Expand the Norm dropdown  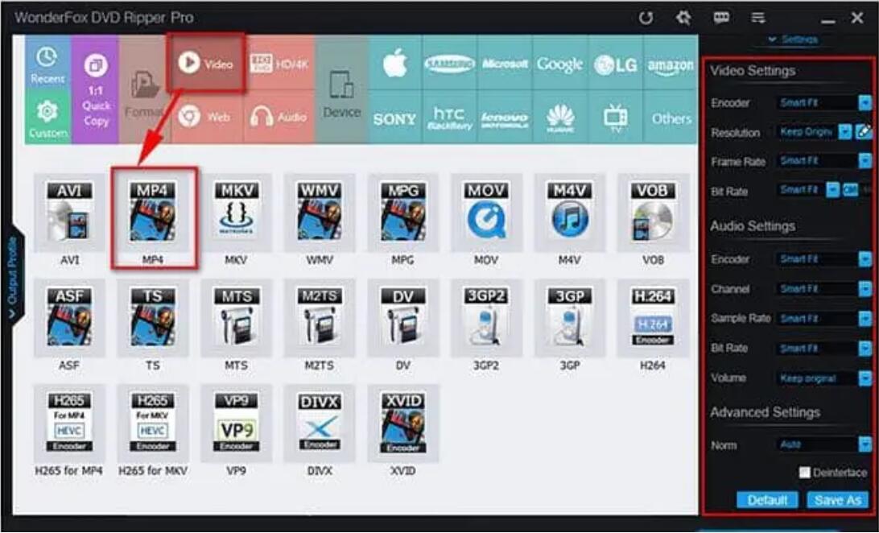865,445
